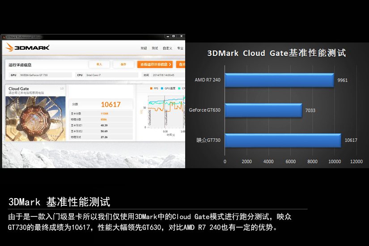Select the 显卡测试2 row with 50.69
The image size is (369, 246).
pos(101,131)
